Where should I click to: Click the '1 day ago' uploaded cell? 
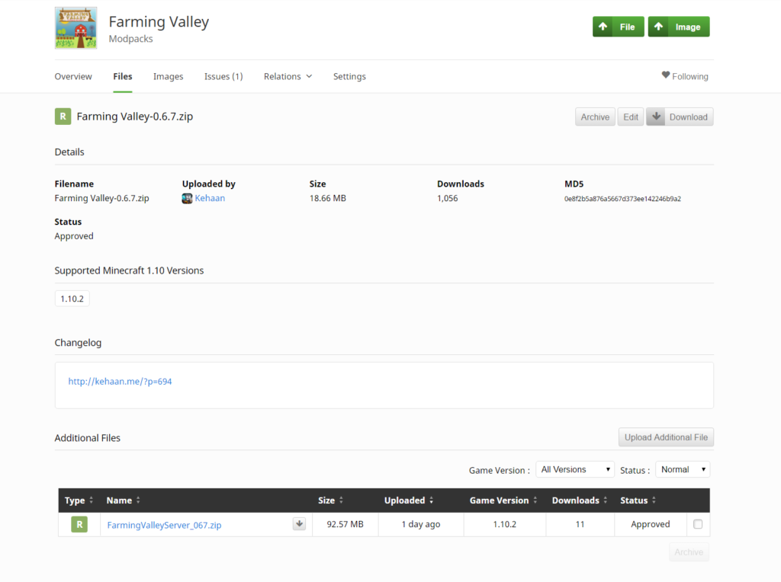(x=421, y=524)
